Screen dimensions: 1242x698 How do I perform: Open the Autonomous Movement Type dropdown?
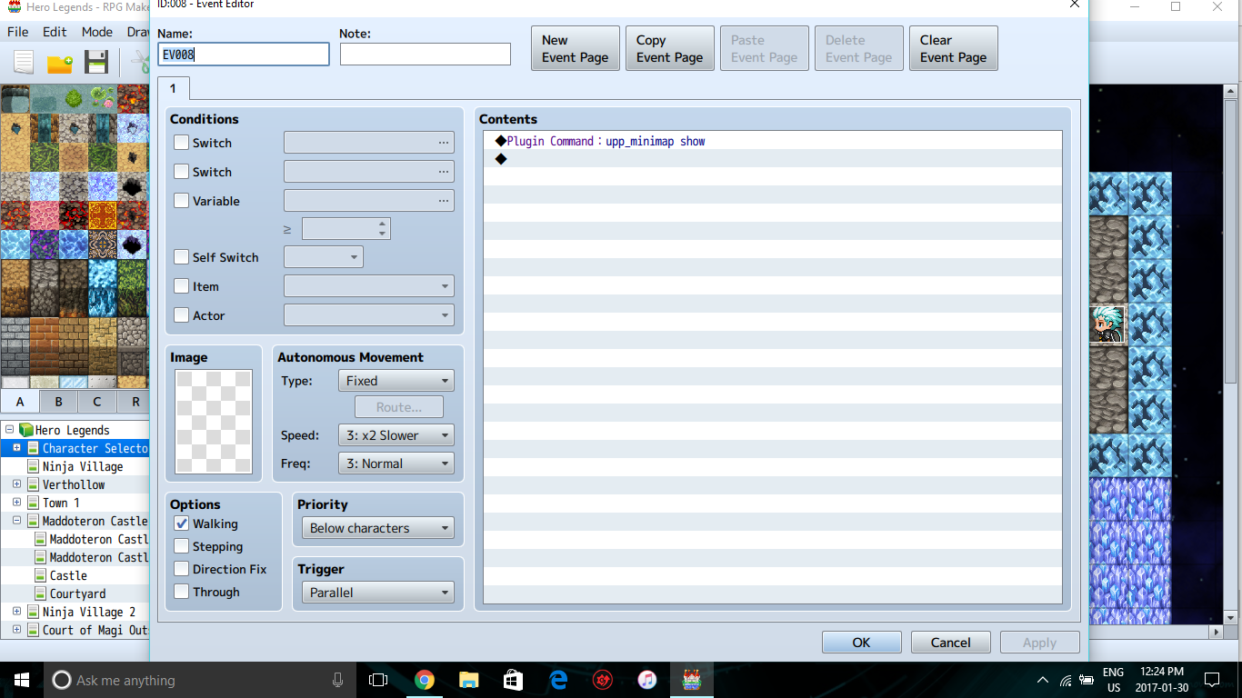click(x=396, y=381)
